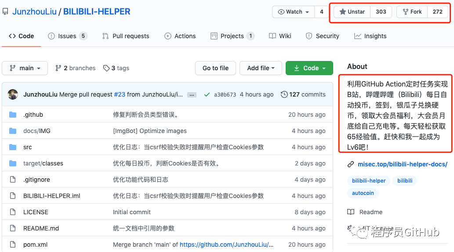Open the src folder

tap(28, 147)
